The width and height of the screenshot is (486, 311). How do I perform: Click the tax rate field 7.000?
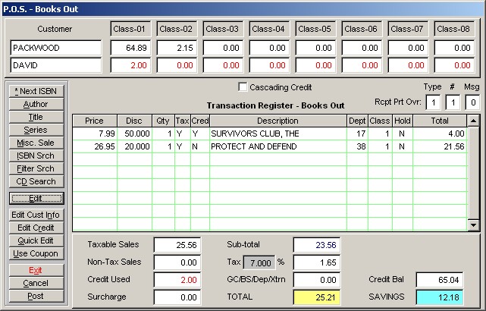259,263
